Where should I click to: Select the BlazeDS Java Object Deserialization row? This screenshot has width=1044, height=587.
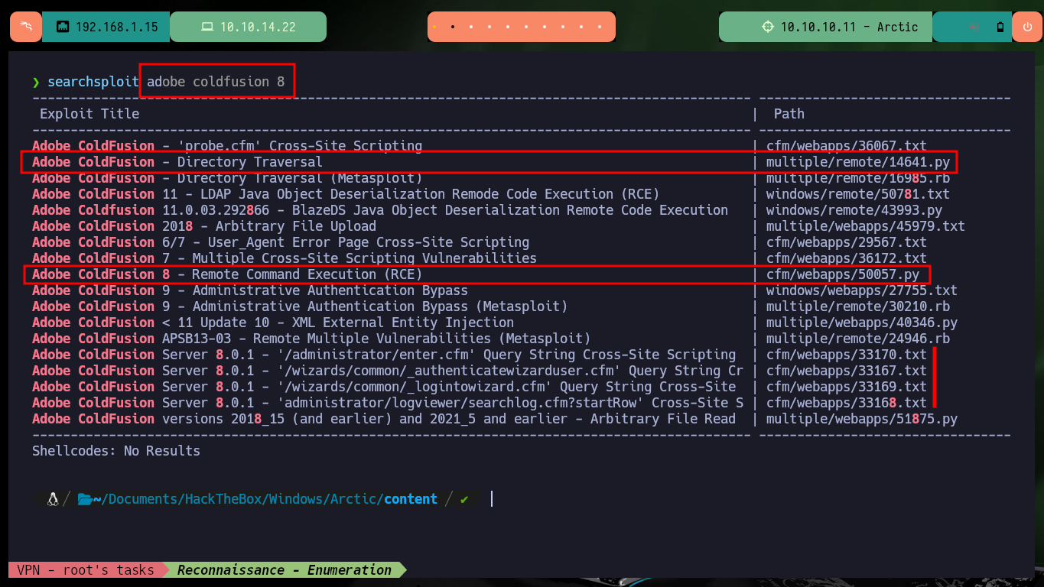click(380, 210)
